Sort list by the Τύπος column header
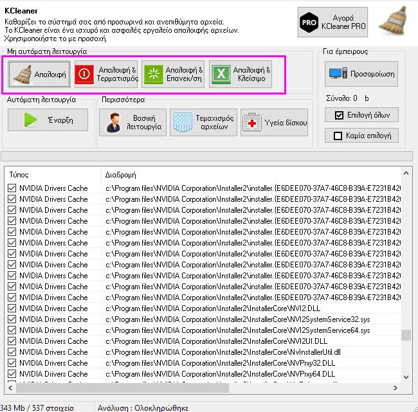Screen dimensions: 418x412 click(53, 175)
